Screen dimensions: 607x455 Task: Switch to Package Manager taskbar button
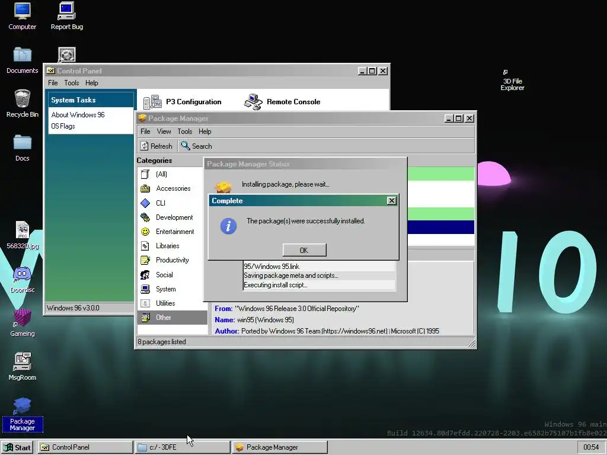(x=280, y=447)
